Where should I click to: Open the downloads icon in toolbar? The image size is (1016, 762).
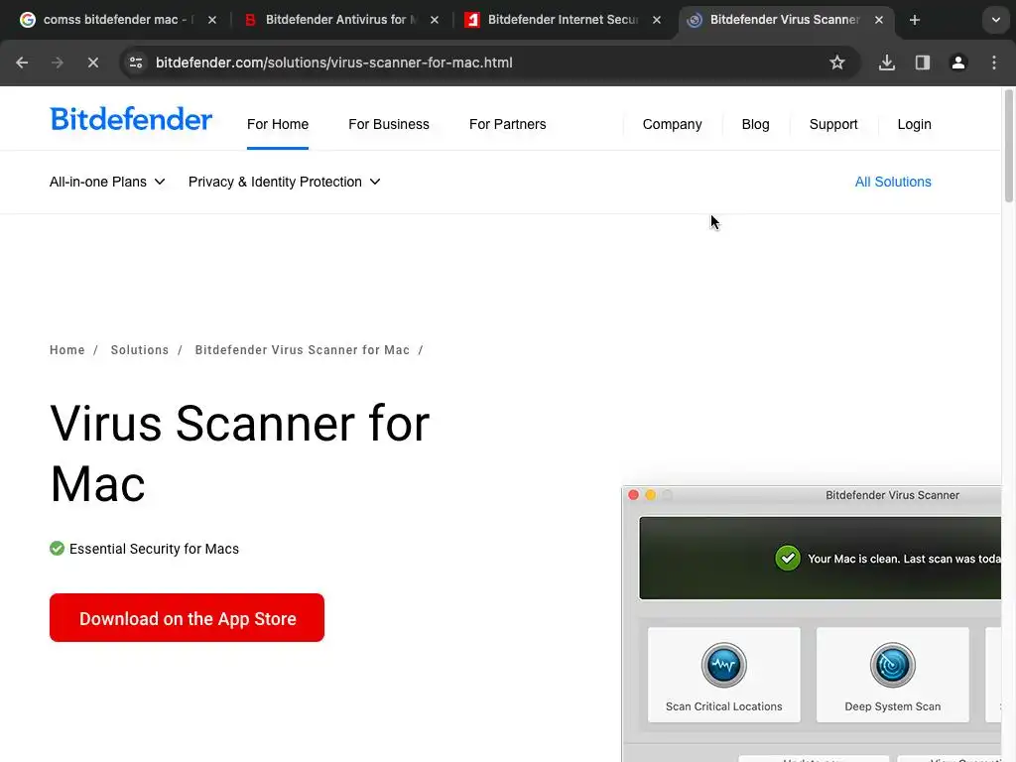tap(887, 63)
